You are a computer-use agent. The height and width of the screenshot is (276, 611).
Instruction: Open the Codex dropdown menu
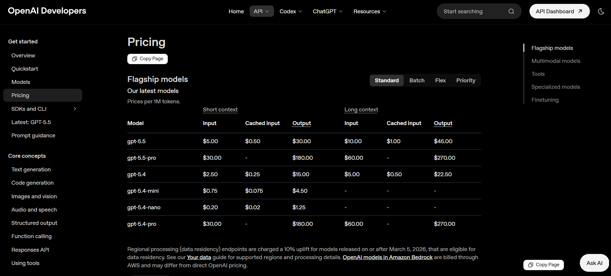pos(291,11)
